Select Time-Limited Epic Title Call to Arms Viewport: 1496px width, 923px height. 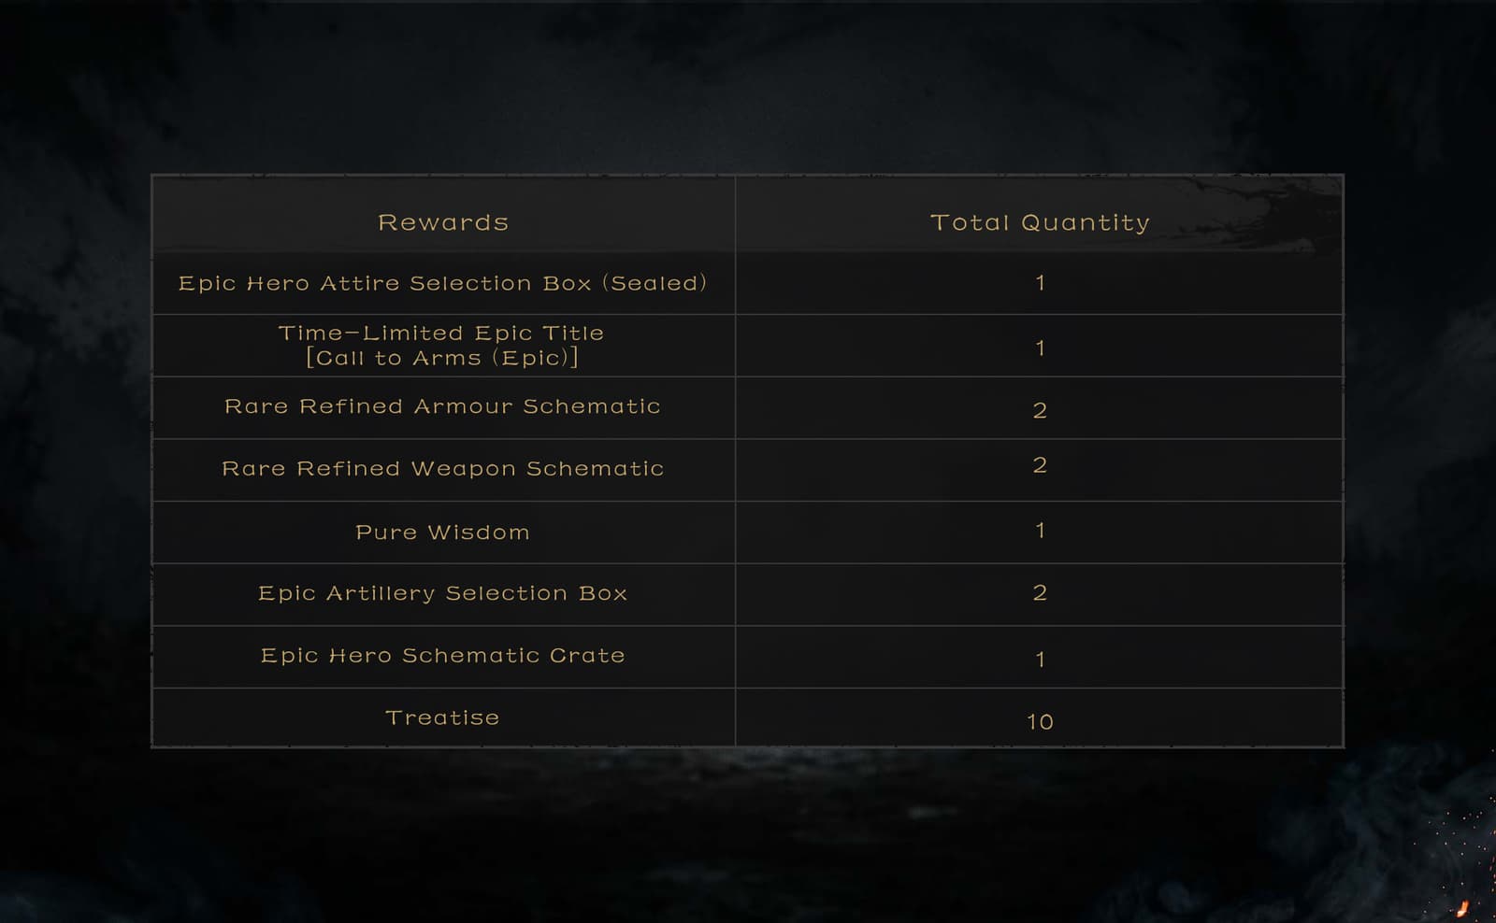point(442,346)
